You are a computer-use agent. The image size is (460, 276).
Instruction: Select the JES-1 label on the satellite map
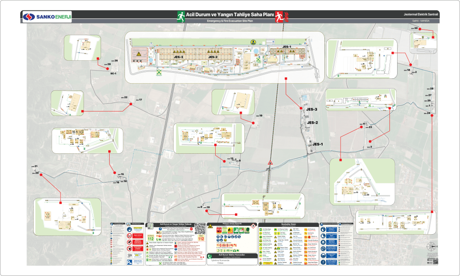point(318,144)
